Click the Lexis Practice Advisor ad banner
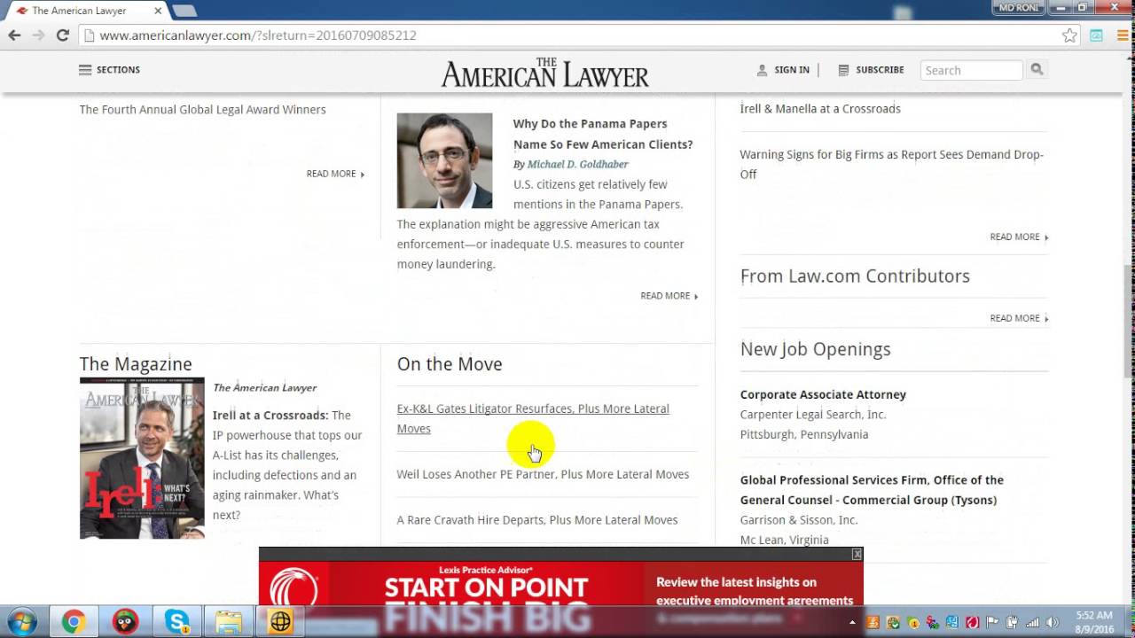 [560, 585]
